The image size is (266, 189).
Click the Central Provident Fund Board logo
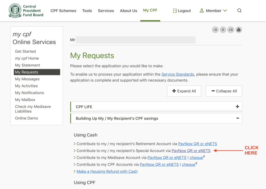tap(26, 11)
